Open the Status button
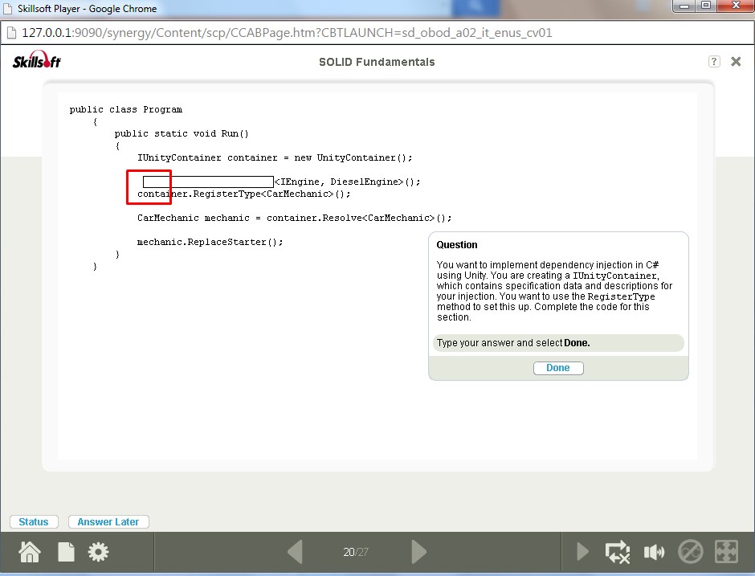 pos(34,522)
